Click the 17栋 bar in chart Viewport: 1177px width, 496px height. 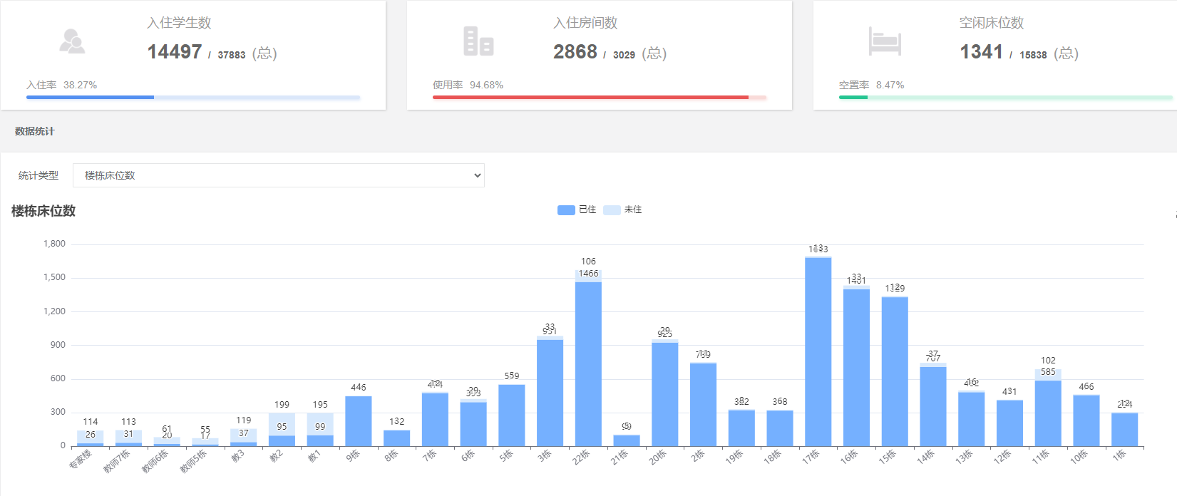[x=818, y=351]
